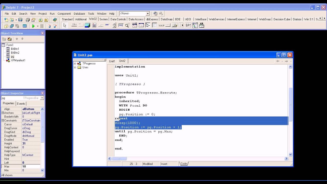Click Save current desktop icon
The height and width of the screenshot is (184, 327).
[155, 14]
